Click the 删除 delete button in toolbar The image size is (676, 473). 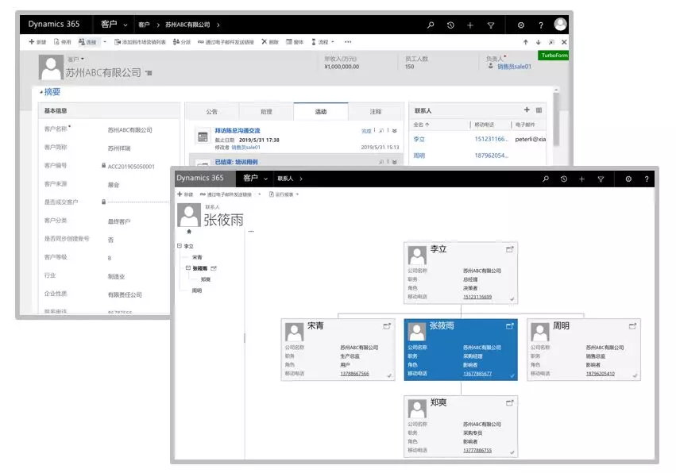click(x=270, y=42)
